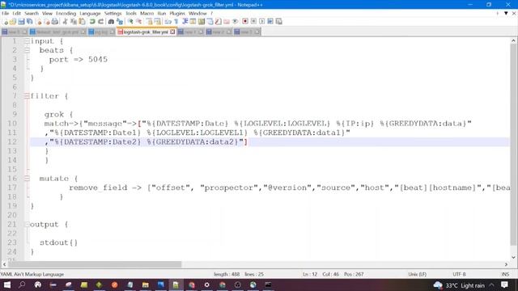Collapse the filter block on line 7

tap(27, 96)
